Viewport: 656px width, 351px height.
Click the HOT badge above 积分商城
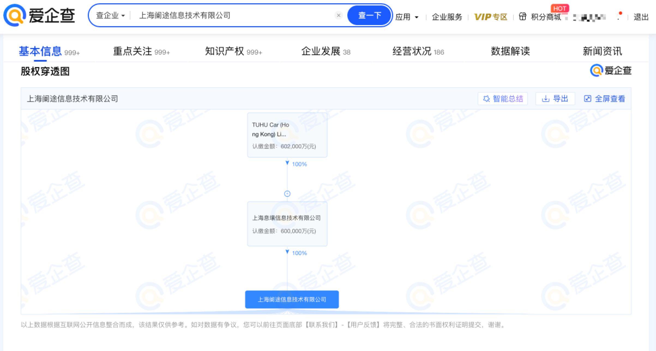click(x=560, y=8)
